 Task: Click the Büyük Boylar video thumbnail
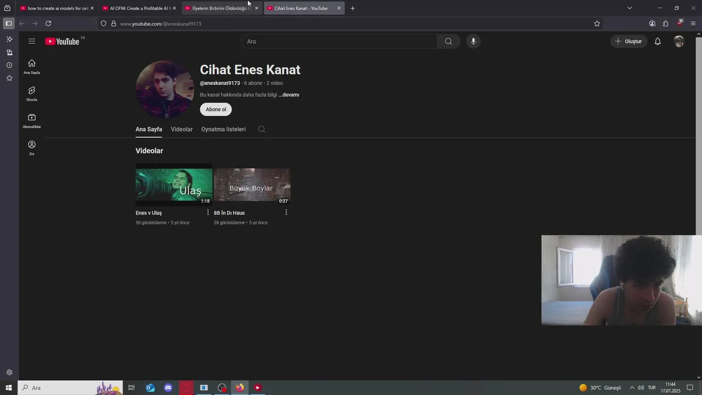point(252,184)
